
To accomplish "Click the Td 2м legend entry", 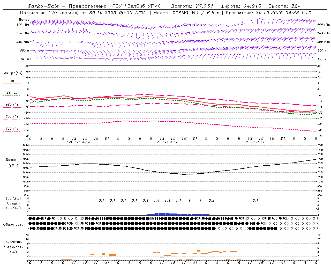I will [12, 93].
